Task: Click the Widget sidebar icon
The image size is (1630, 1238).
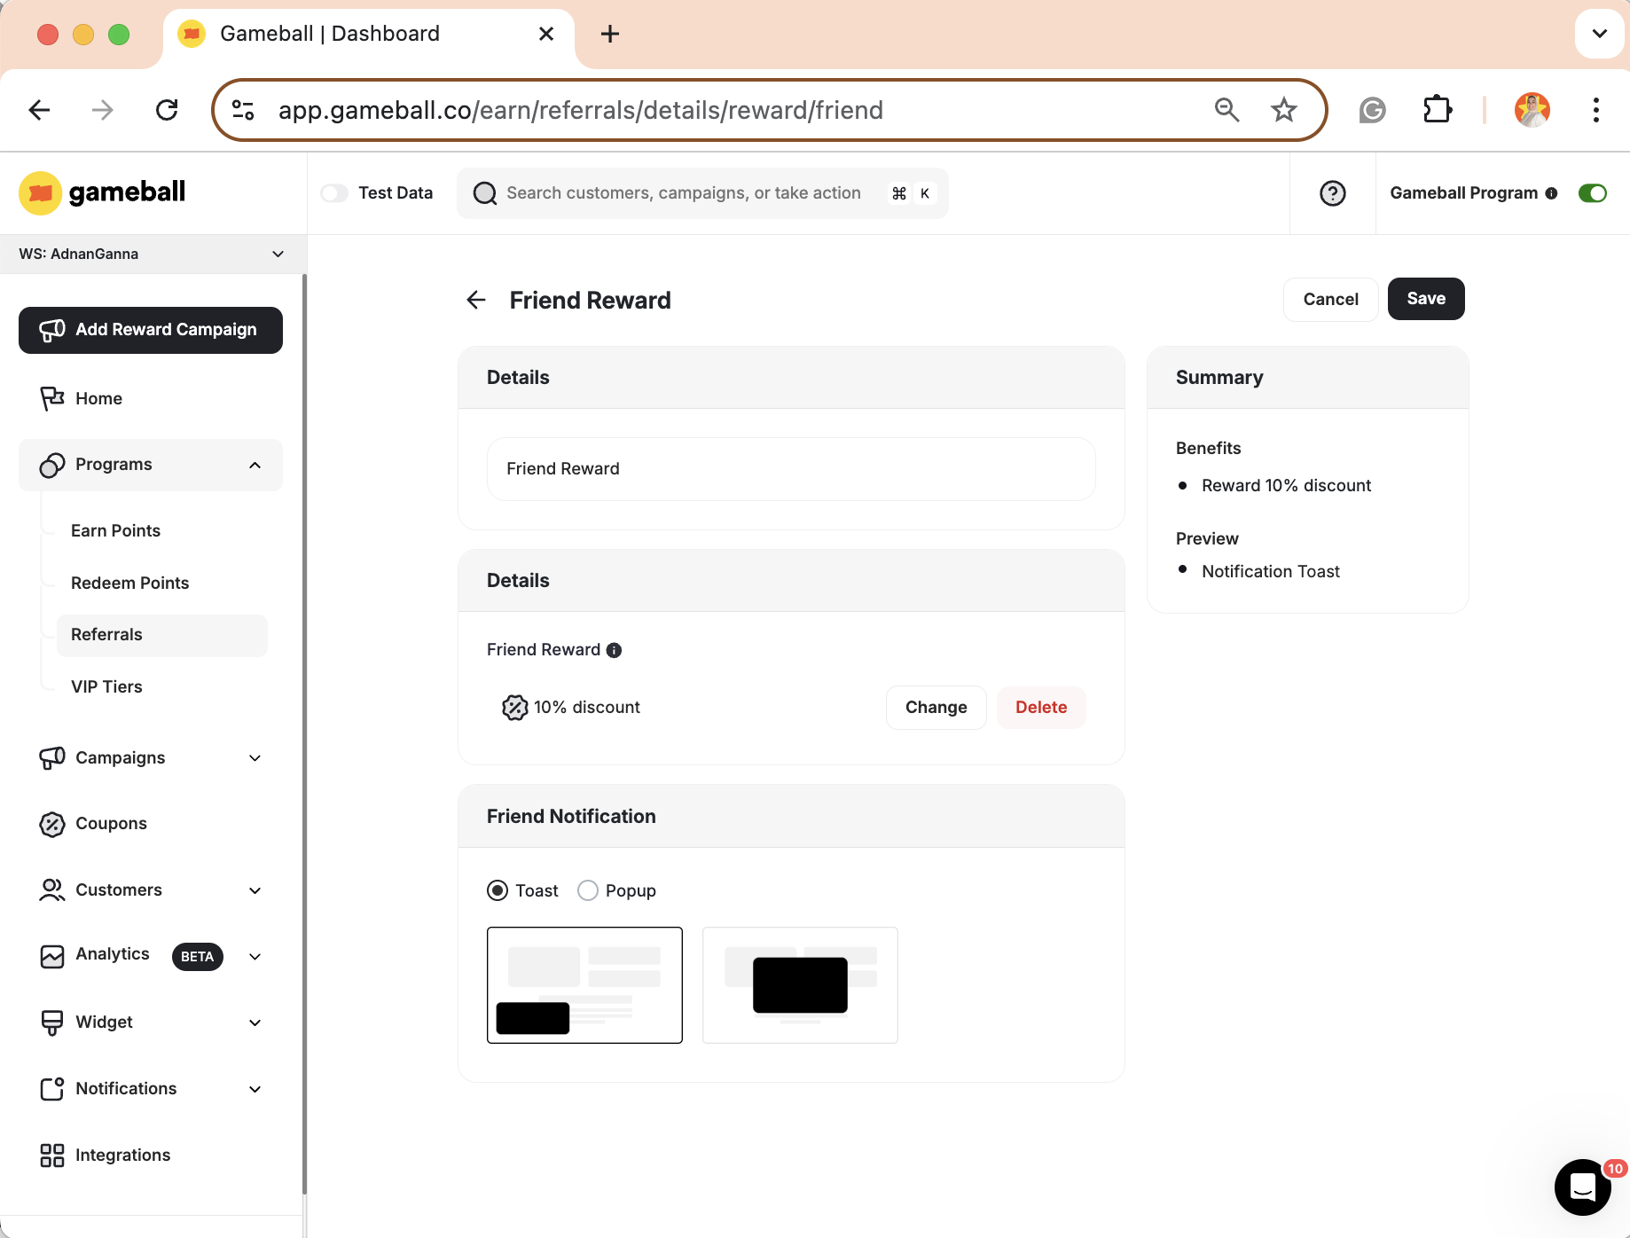Action: (52, 1023)
